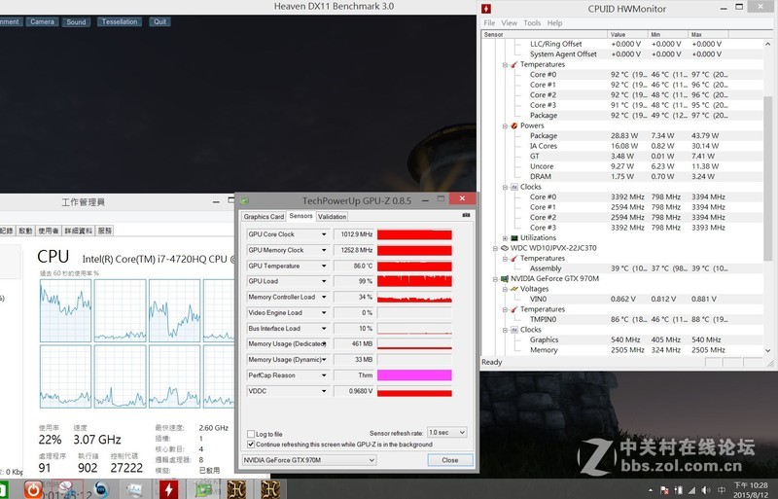Click the magenta PerfCap Reason bar
Viewport: 778px width, 499px height.
point(414,375)
